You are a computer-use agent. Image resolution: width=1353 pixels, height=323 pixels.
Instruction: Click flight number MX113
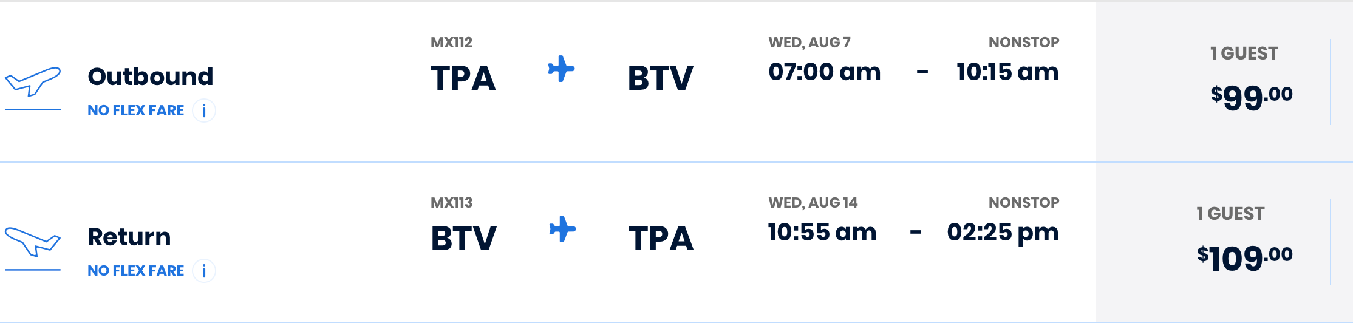451,203
